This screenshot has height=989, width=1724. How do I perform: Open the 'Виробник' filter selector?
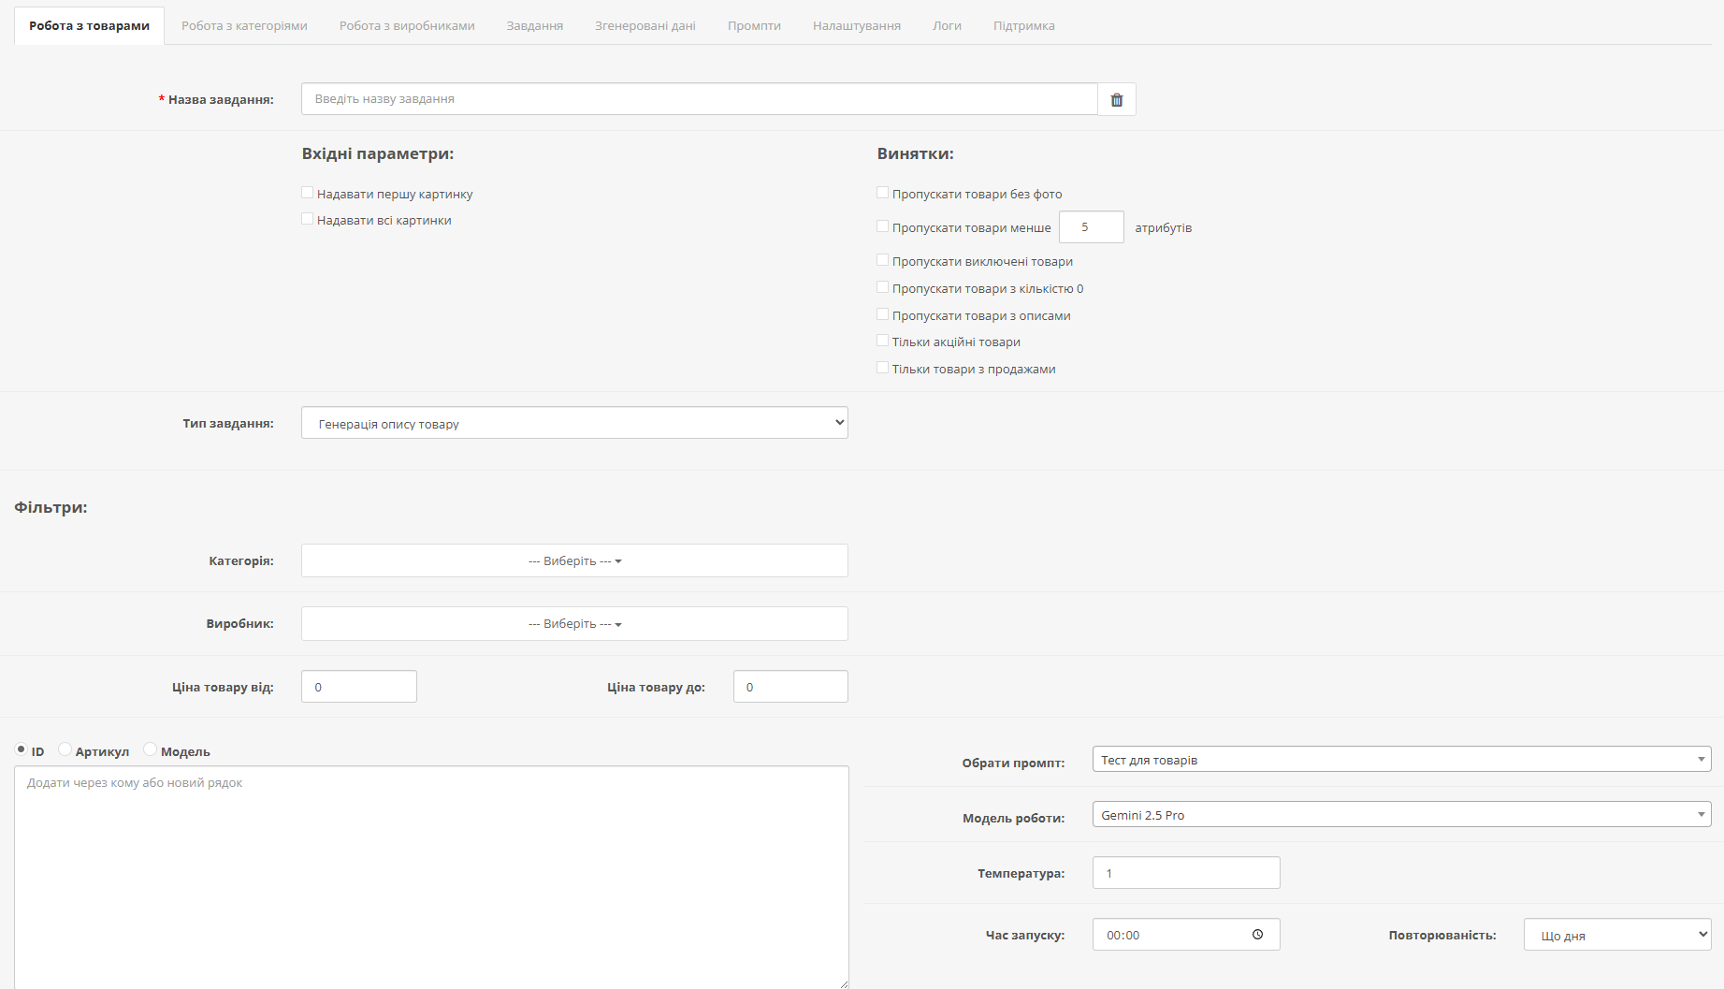[x=574, y=624]
